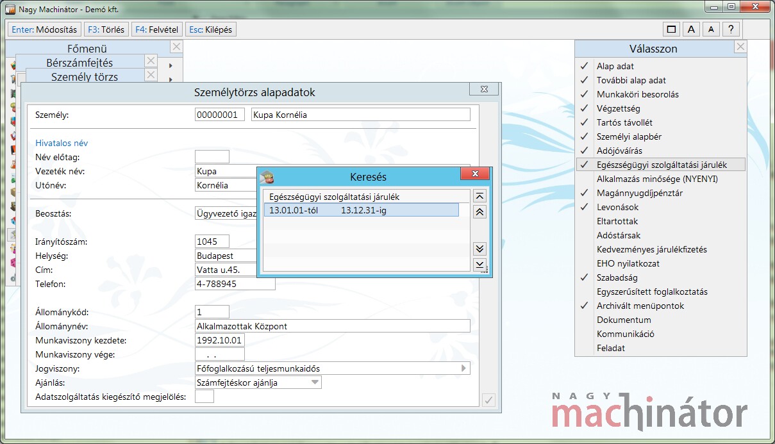Click the Állománykód field showing 1
Viewport: 775px width, 444px height.
pyautogui.click(x=212, y=312)
